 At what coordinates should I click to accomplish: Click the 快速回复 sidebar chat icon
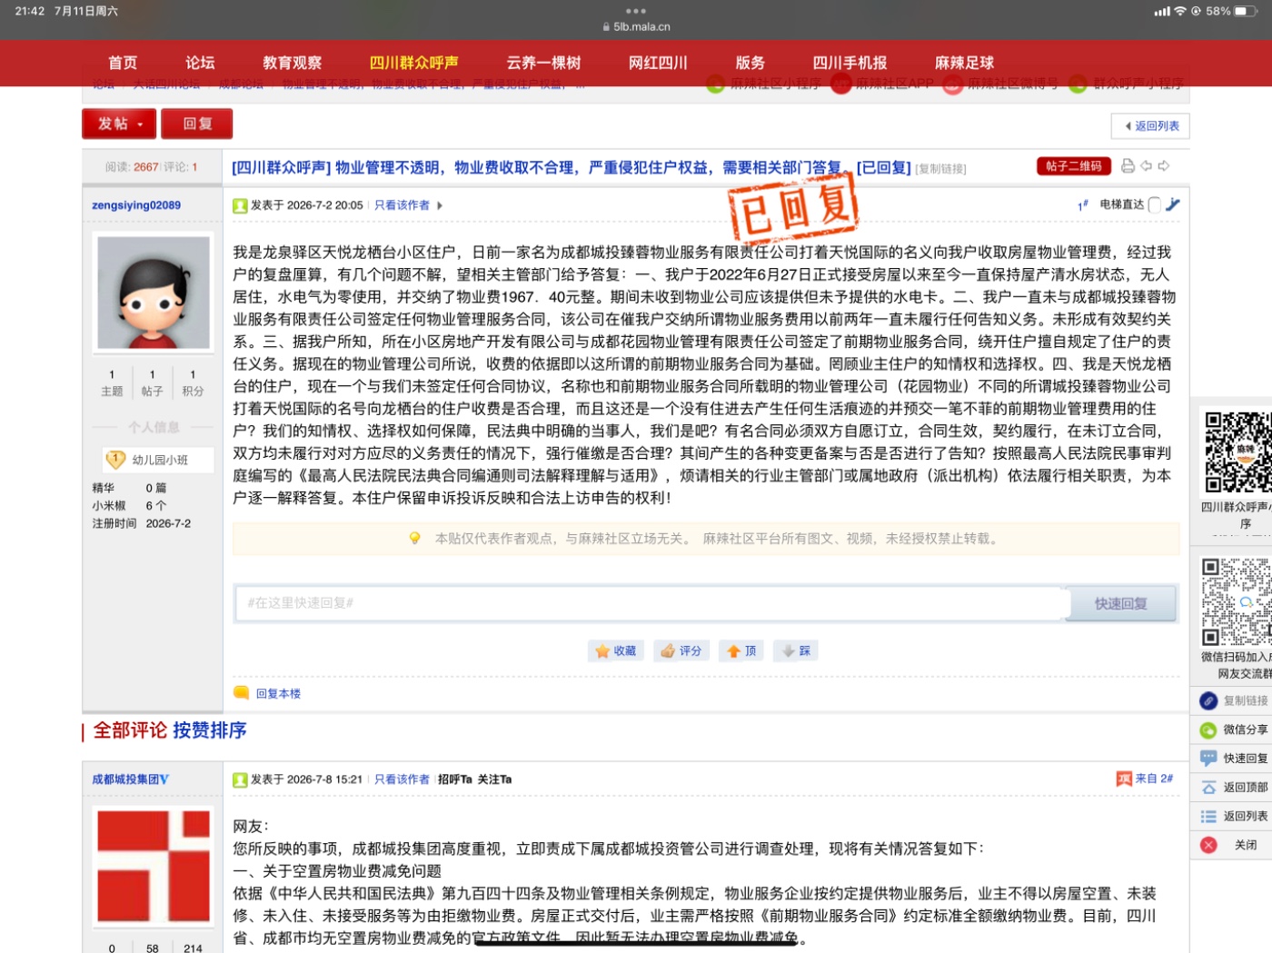click(1208, 759)
